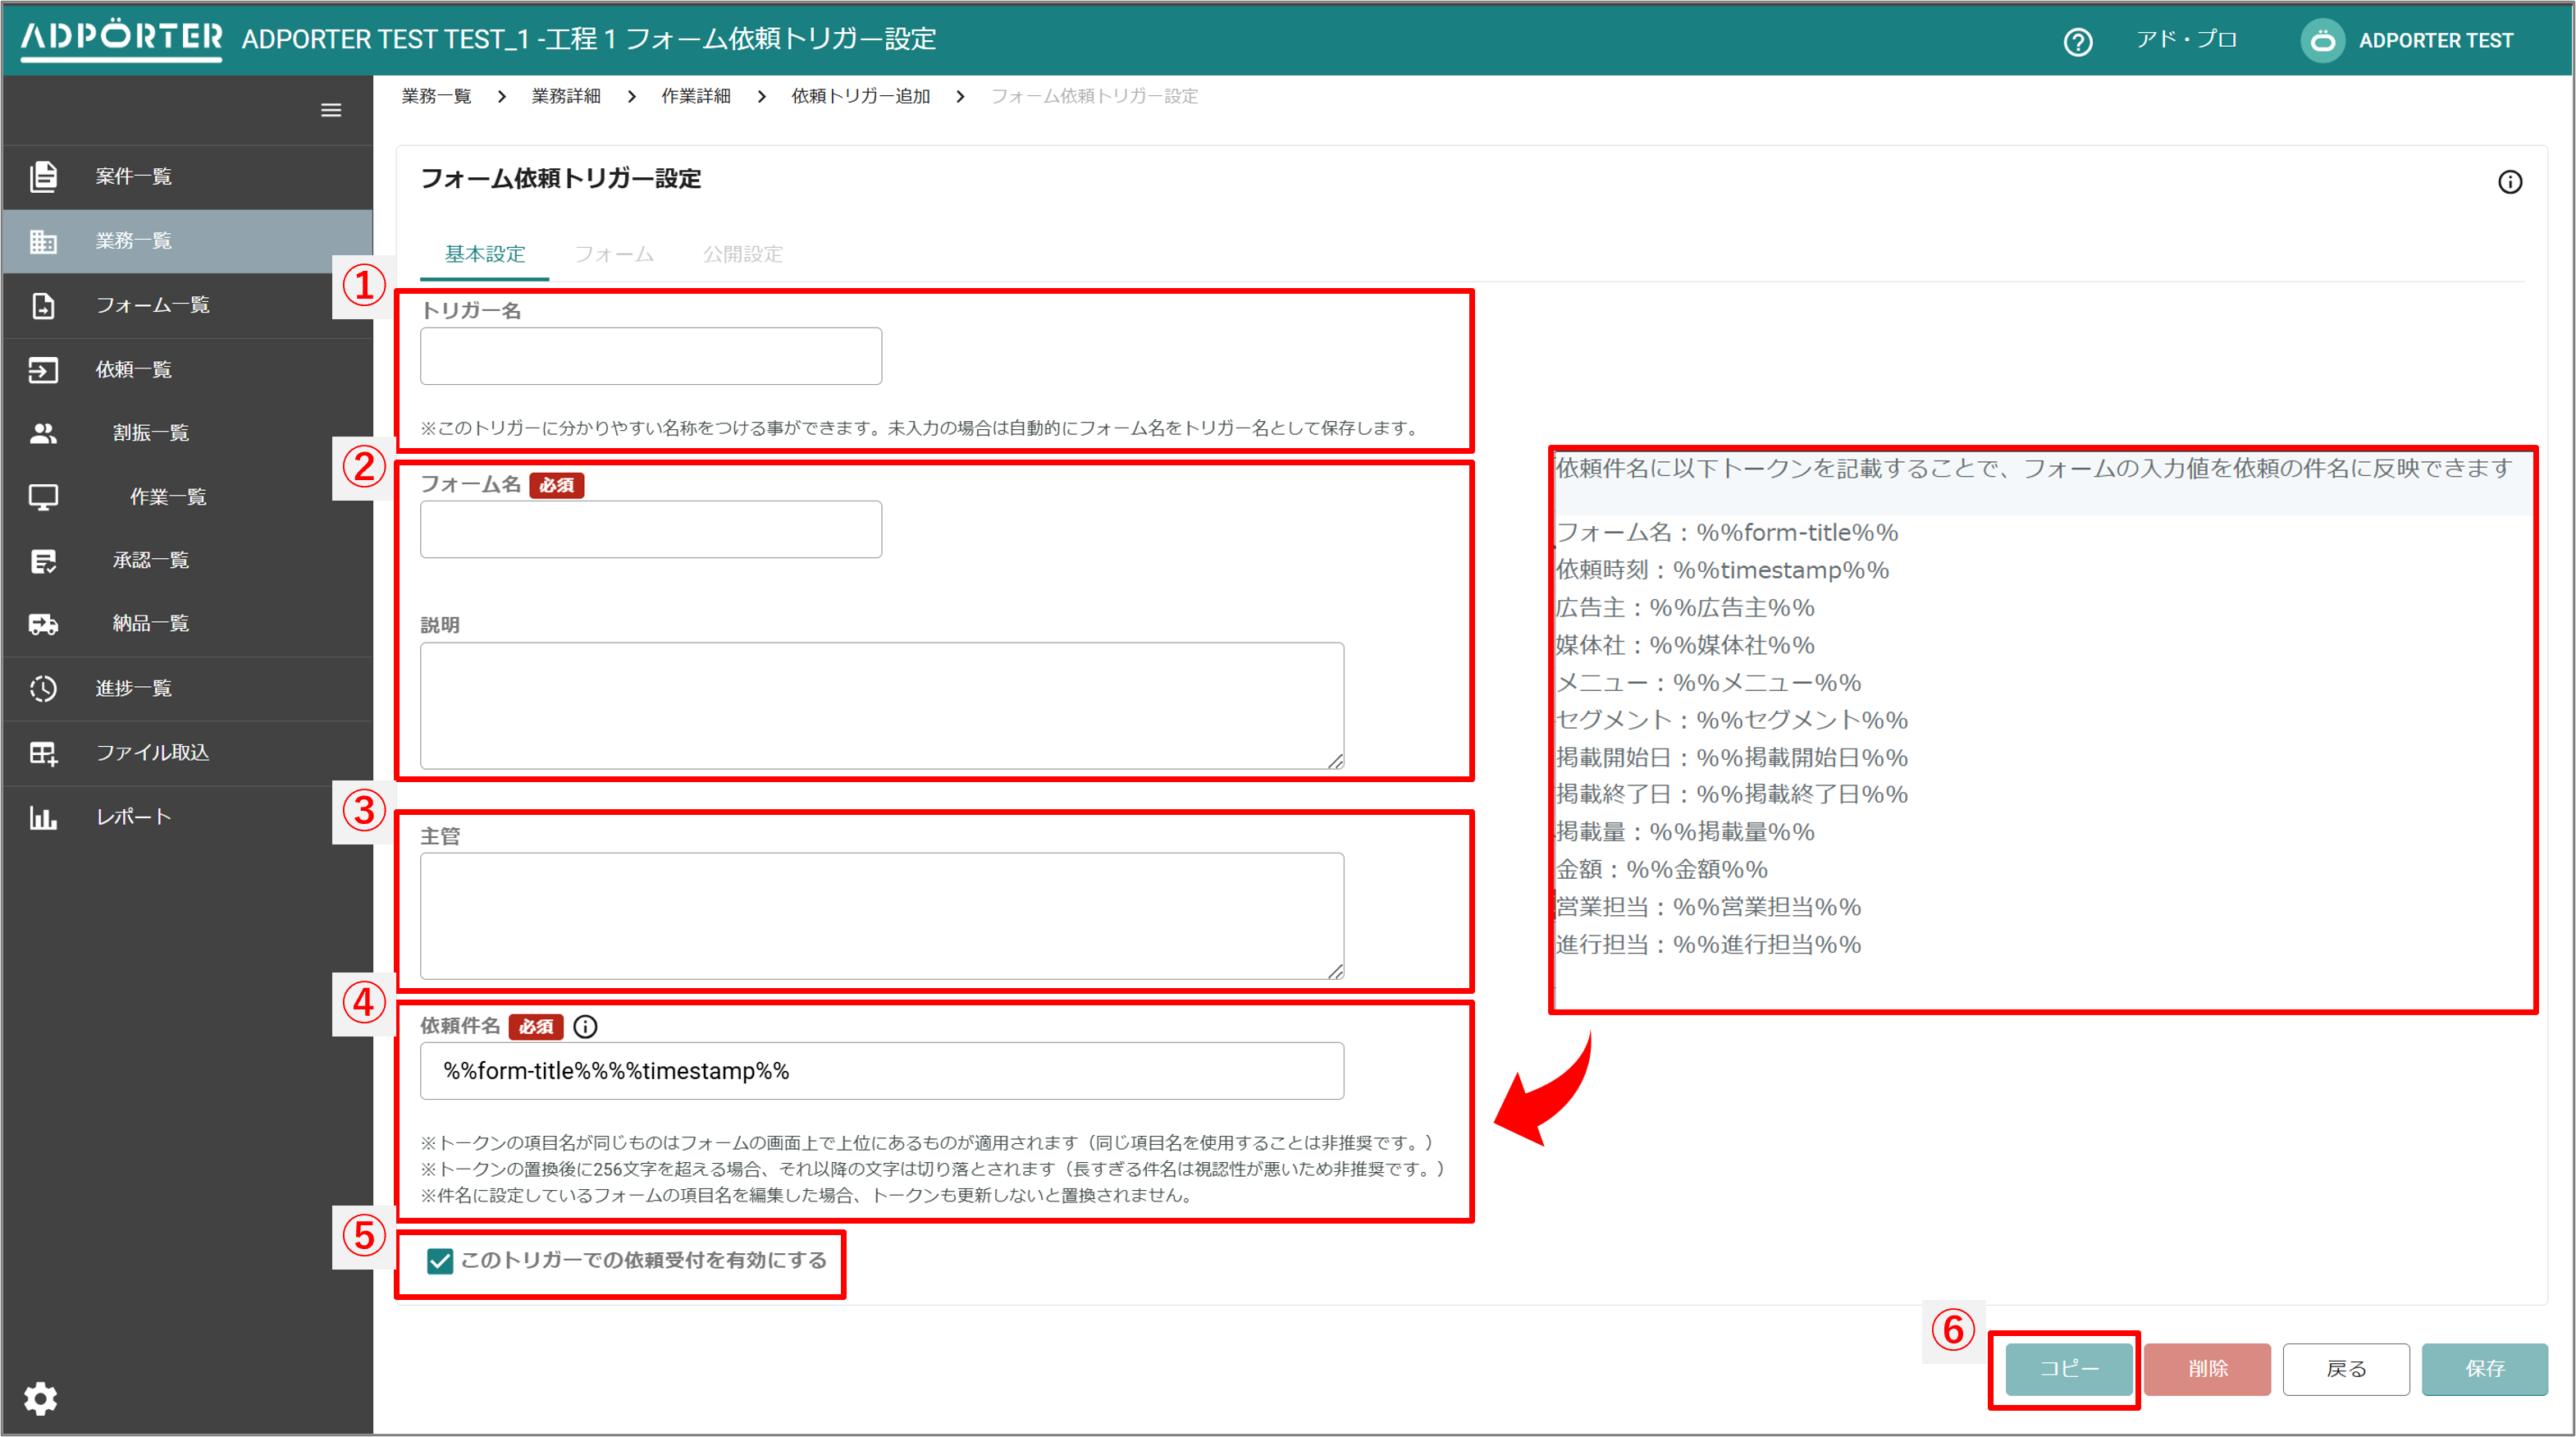This screenshot has height=1437, width=2576.
Task: Click the 承認一覧 checklist icon
Action: coord(43,561)
